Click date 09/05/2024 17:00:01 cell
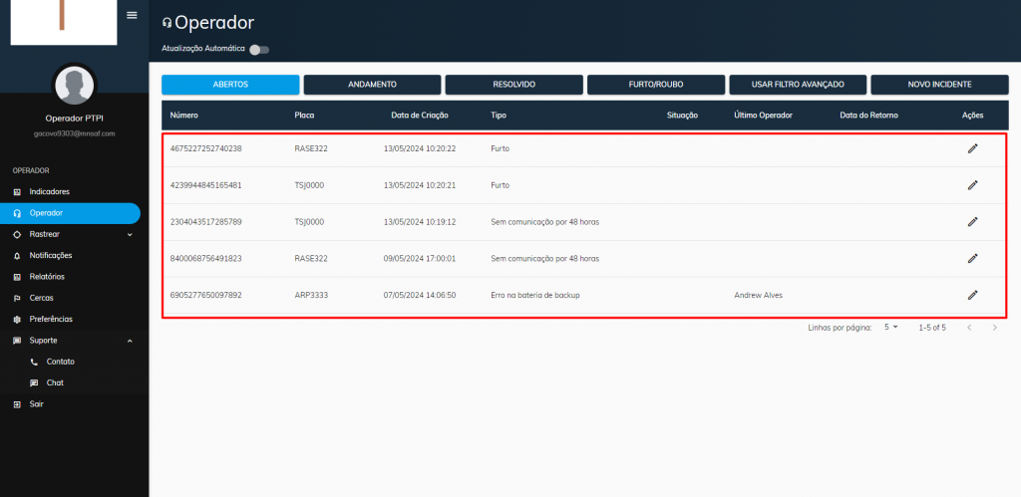This screenshot has height=497, width=1021. point(420,258)
